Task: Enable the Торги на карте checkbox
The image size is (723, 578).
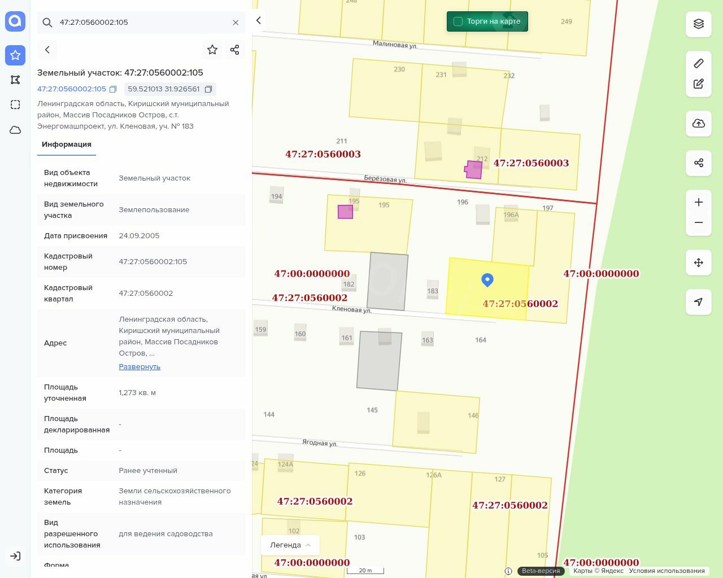Action: pos(458,21)
